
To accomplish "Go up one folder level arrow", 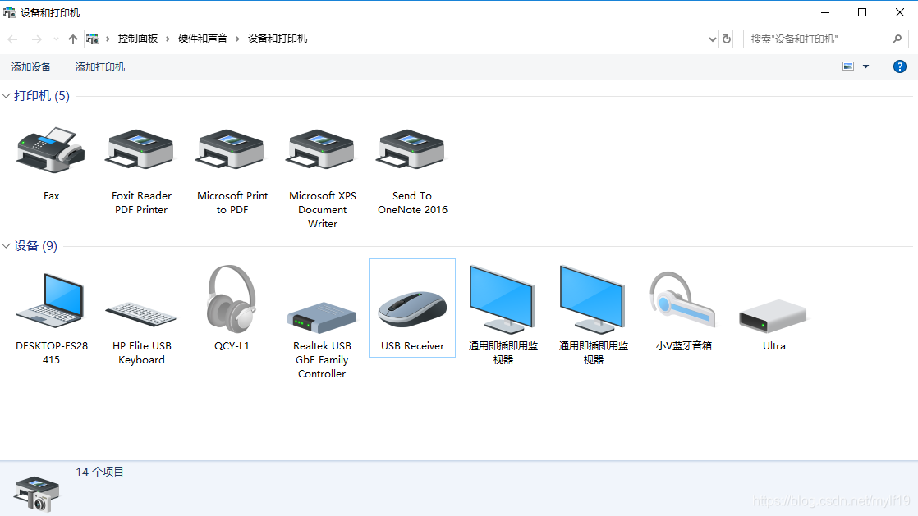I will 72,39.
